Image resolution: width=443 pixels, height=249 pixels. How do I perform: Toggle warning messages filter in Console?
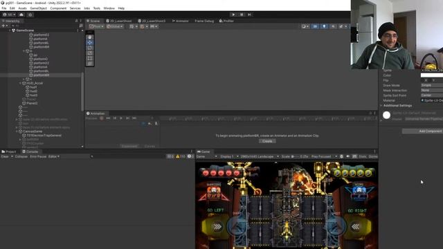pyautogui.click(x=180, y=156)
